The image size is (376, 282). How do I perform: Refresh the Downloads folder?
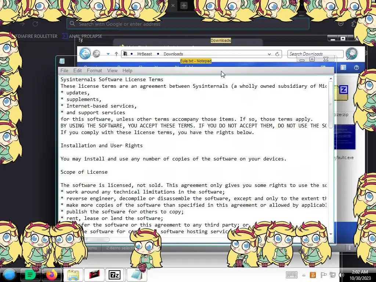277,54
